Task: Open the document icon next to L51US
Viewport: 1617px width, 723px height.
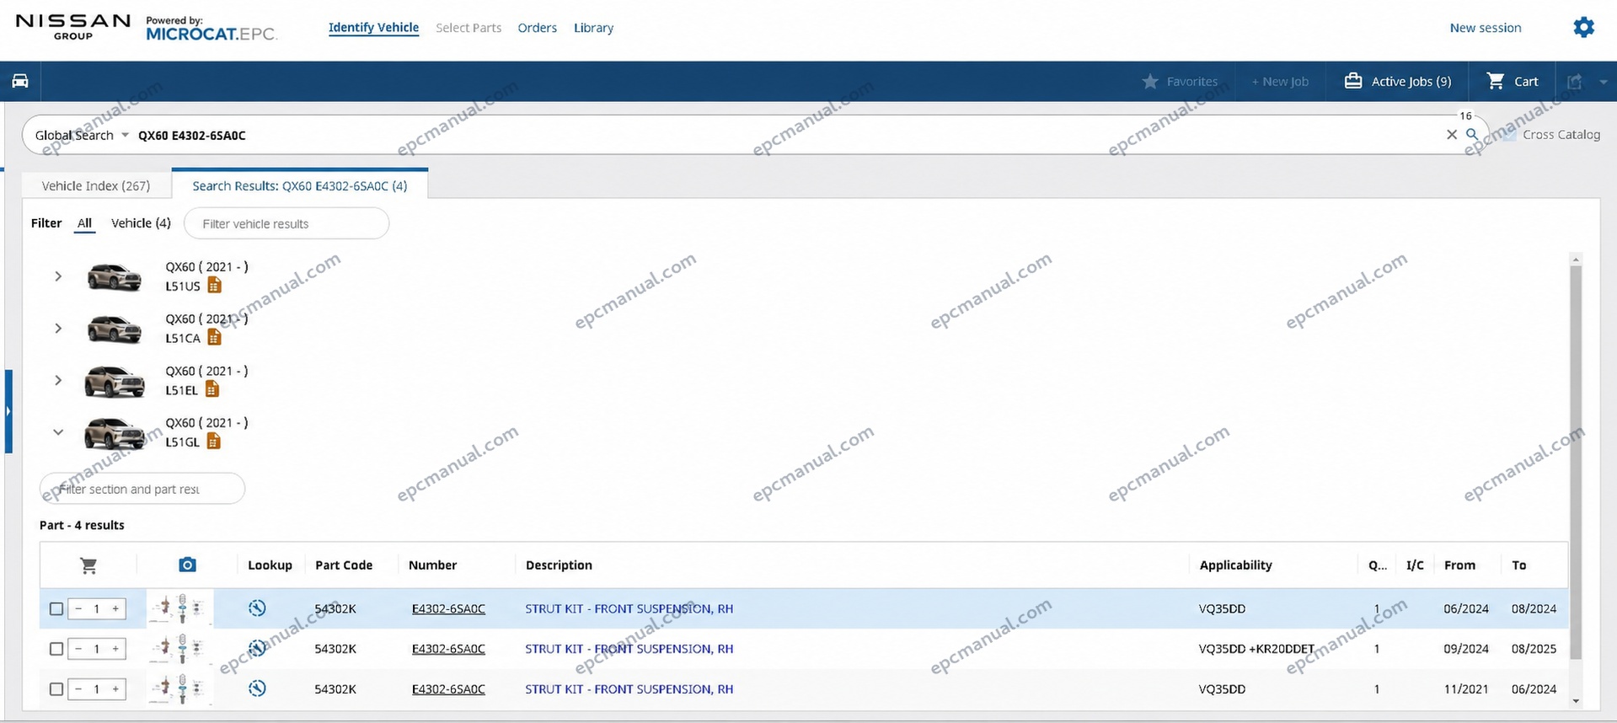Action: click(215, 286)
